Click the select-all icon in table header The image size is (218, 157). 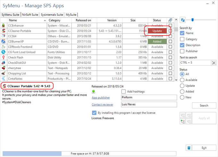170,20
